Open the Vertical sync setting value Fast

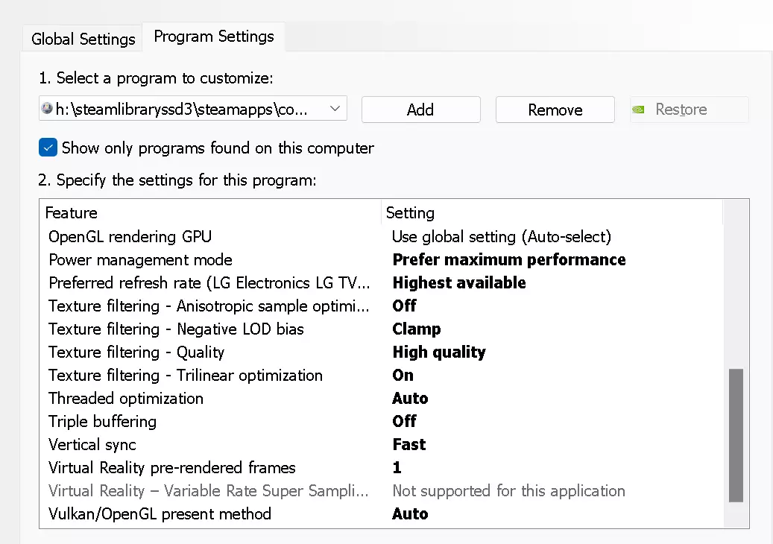pyautogui.click(x=409, y=445)
